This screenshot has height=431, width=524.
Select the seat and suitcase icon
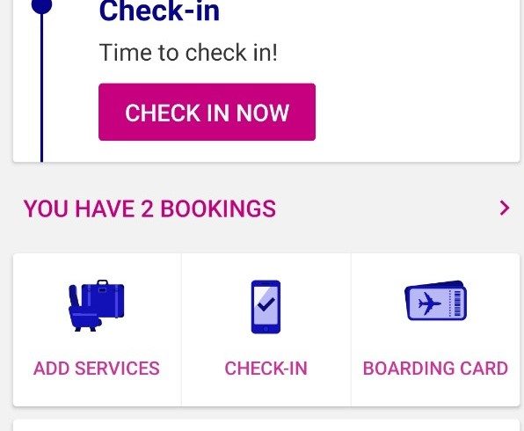96,305
